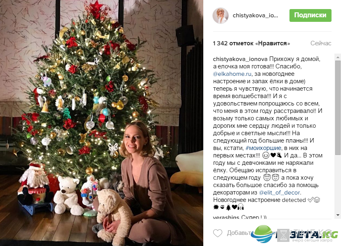
Task: Open chistyakova_io... username in header
Action: [x=255, y=15]
